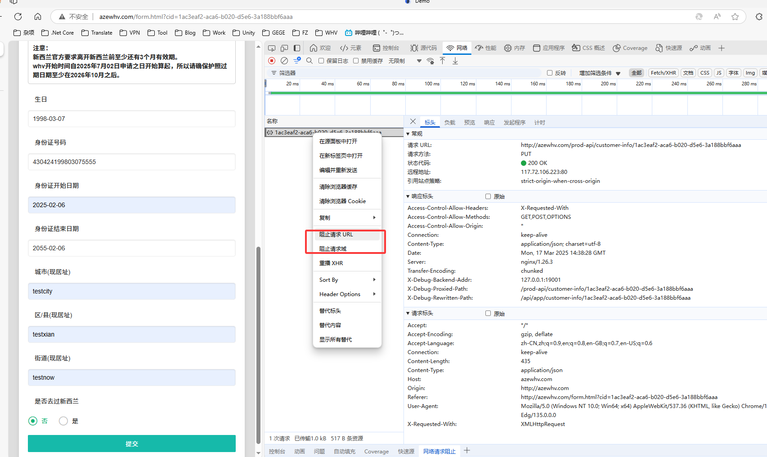Viewport: 767px width, 457px height.
Task: Switch to the 负载 tab
Action: 449,123
